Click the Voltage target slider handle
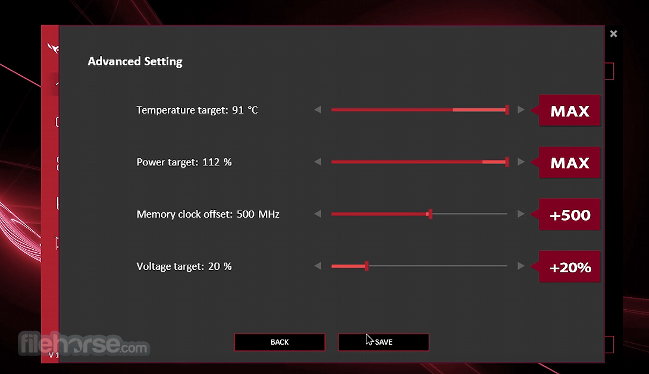 pos(366,266)
